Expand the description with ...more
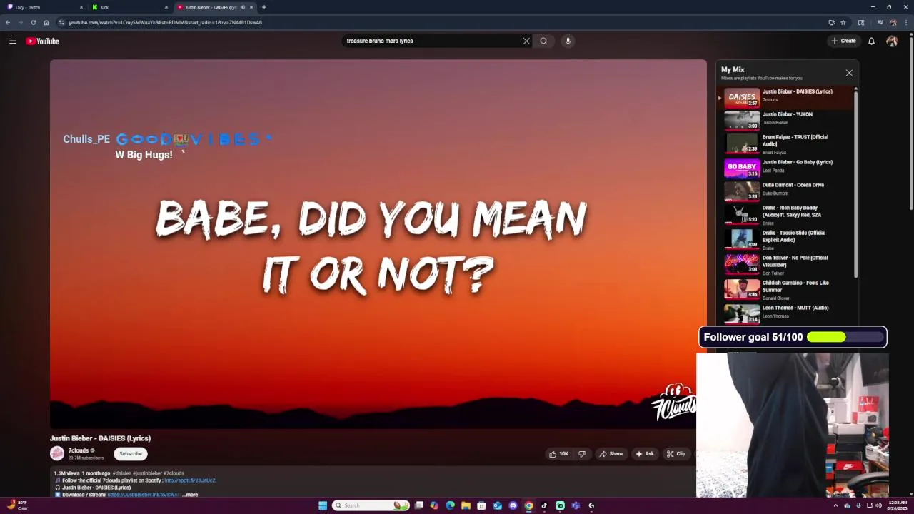 pos(190,495)
